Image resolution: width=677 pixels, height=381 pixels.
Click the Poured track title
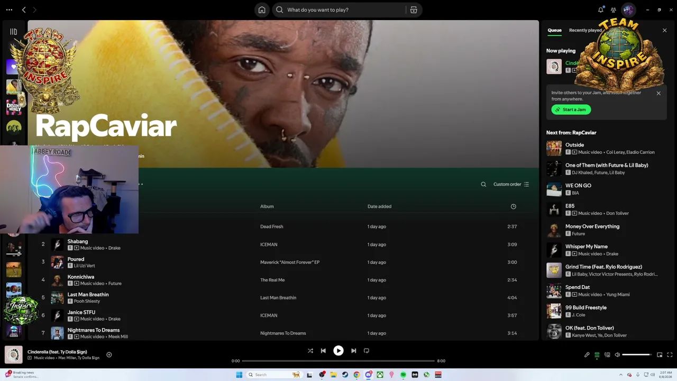(76, 259)
